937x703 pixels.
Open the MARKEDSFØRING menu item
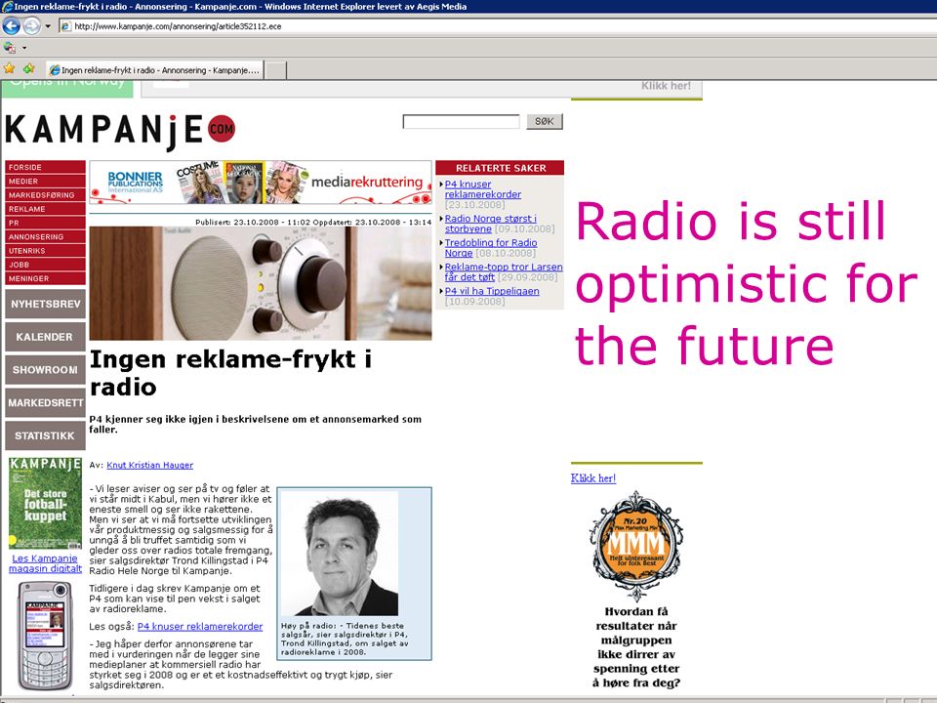(x=46, y=195)
